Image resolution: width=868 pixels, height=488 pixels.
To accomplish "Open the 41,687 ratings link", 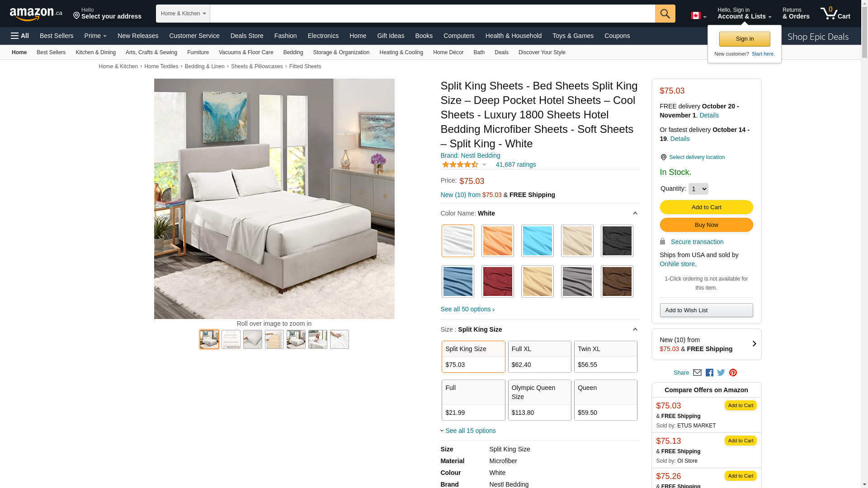I will coord(515,164).
